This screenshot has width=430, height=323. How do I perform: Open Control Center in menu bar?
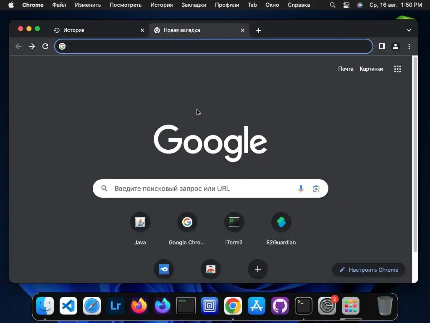tap(346, 5)
